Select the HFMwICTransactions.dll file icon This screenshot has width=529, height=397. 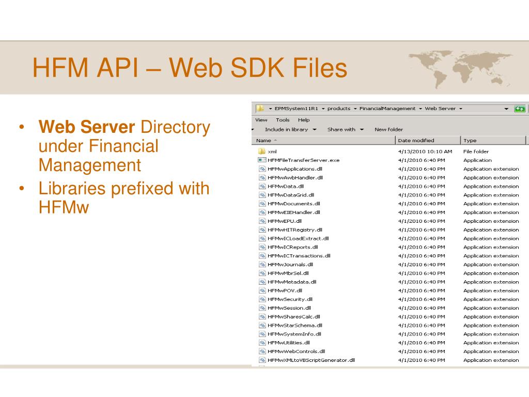click(262, 256)
